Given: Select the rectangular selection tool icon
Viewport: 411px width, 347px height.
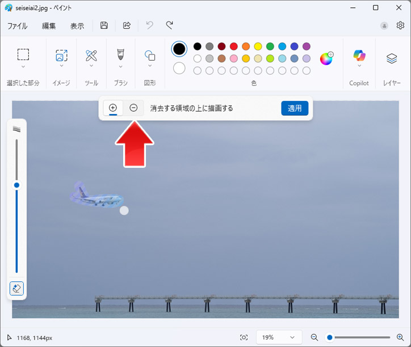Looking at the screenshot, I should (x=23, y=54).
